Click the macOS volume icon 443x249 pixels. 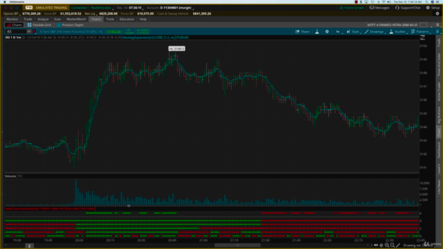pyautogui.click(x=389, y=1)
